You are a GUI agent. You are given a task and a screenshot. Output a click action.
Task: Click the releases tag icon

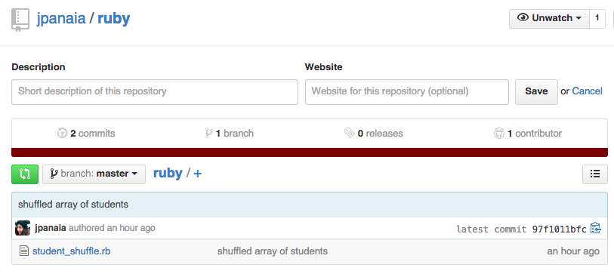tap(349, 133)
